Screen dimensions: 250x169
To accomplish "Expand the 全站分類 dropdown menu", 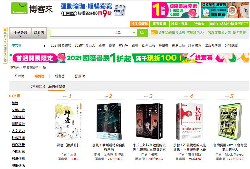I will point(20,33).
